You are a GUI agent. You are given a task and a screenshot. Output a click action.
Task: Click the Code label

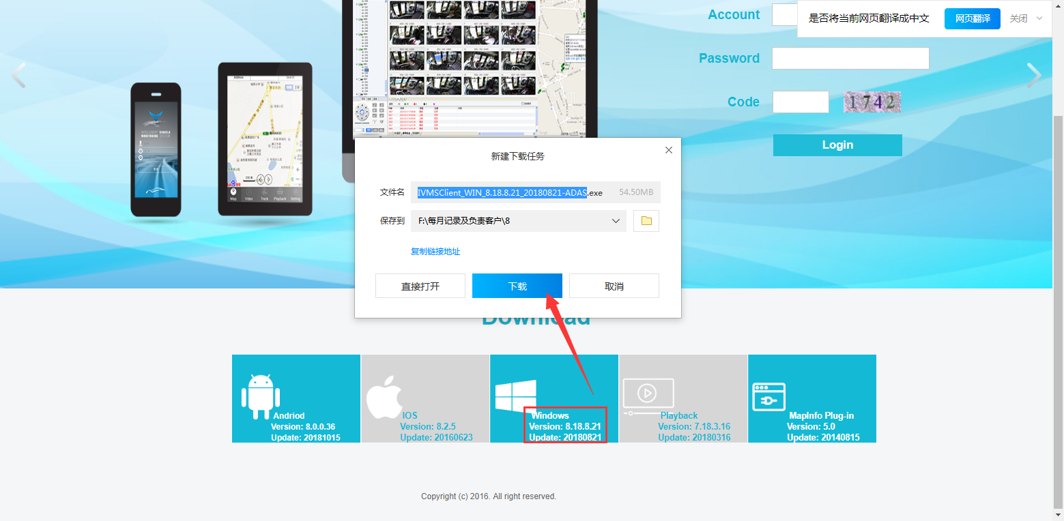click(x=743, y=102)
